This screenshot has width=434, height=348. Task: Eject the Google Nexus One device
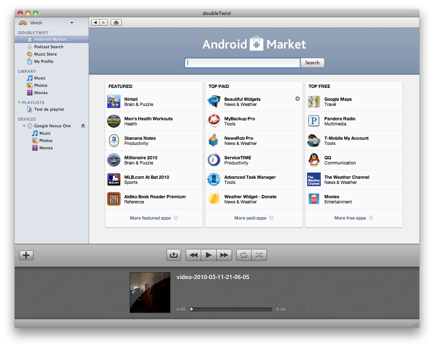click(83, 126)
